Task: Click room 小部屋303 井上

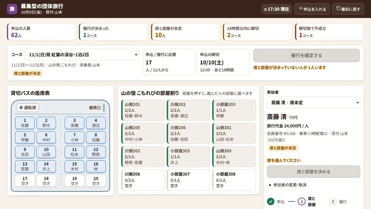Action: click(188, 157)
